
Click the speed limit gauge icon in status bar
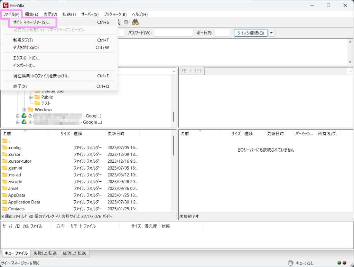point(290,263)
